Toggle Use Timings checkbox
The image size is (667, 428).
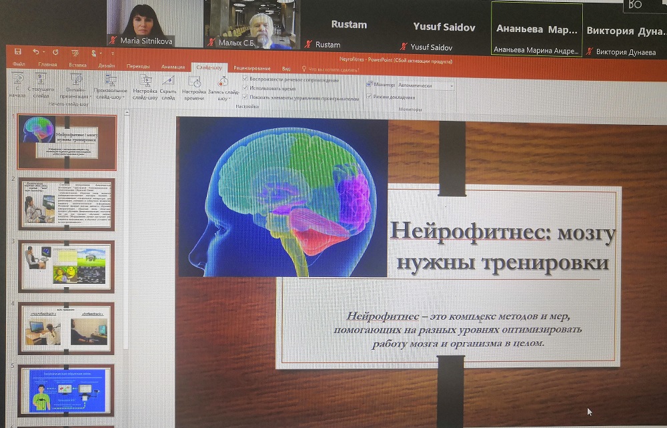[x=245, y=88]
